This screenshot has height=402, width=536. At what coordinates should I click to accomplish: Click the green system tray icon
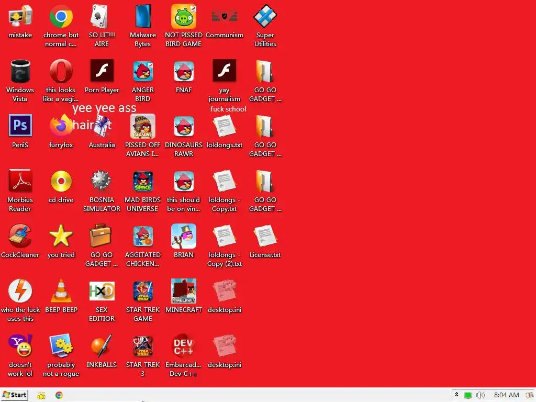coord(467,396)
